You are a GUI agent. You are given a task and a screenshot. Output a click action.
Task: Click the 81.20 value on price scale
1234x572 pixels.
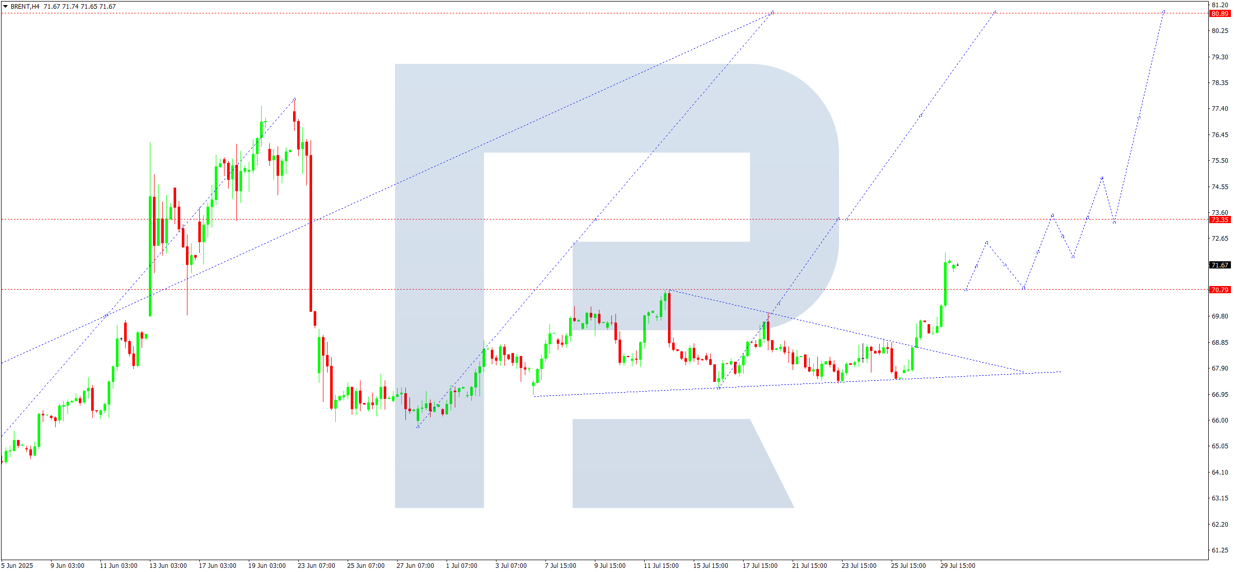pos(1220,5)
